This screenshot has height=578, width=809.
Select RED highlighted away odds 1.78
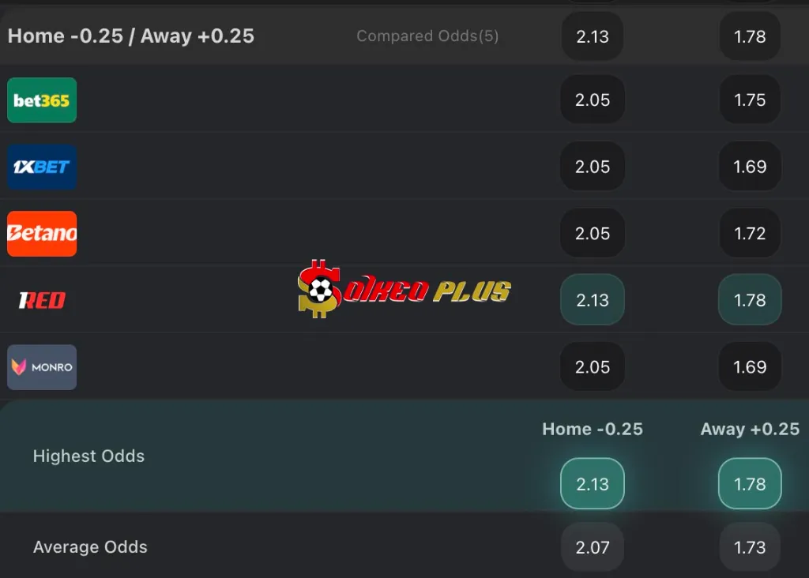(750, 300)
